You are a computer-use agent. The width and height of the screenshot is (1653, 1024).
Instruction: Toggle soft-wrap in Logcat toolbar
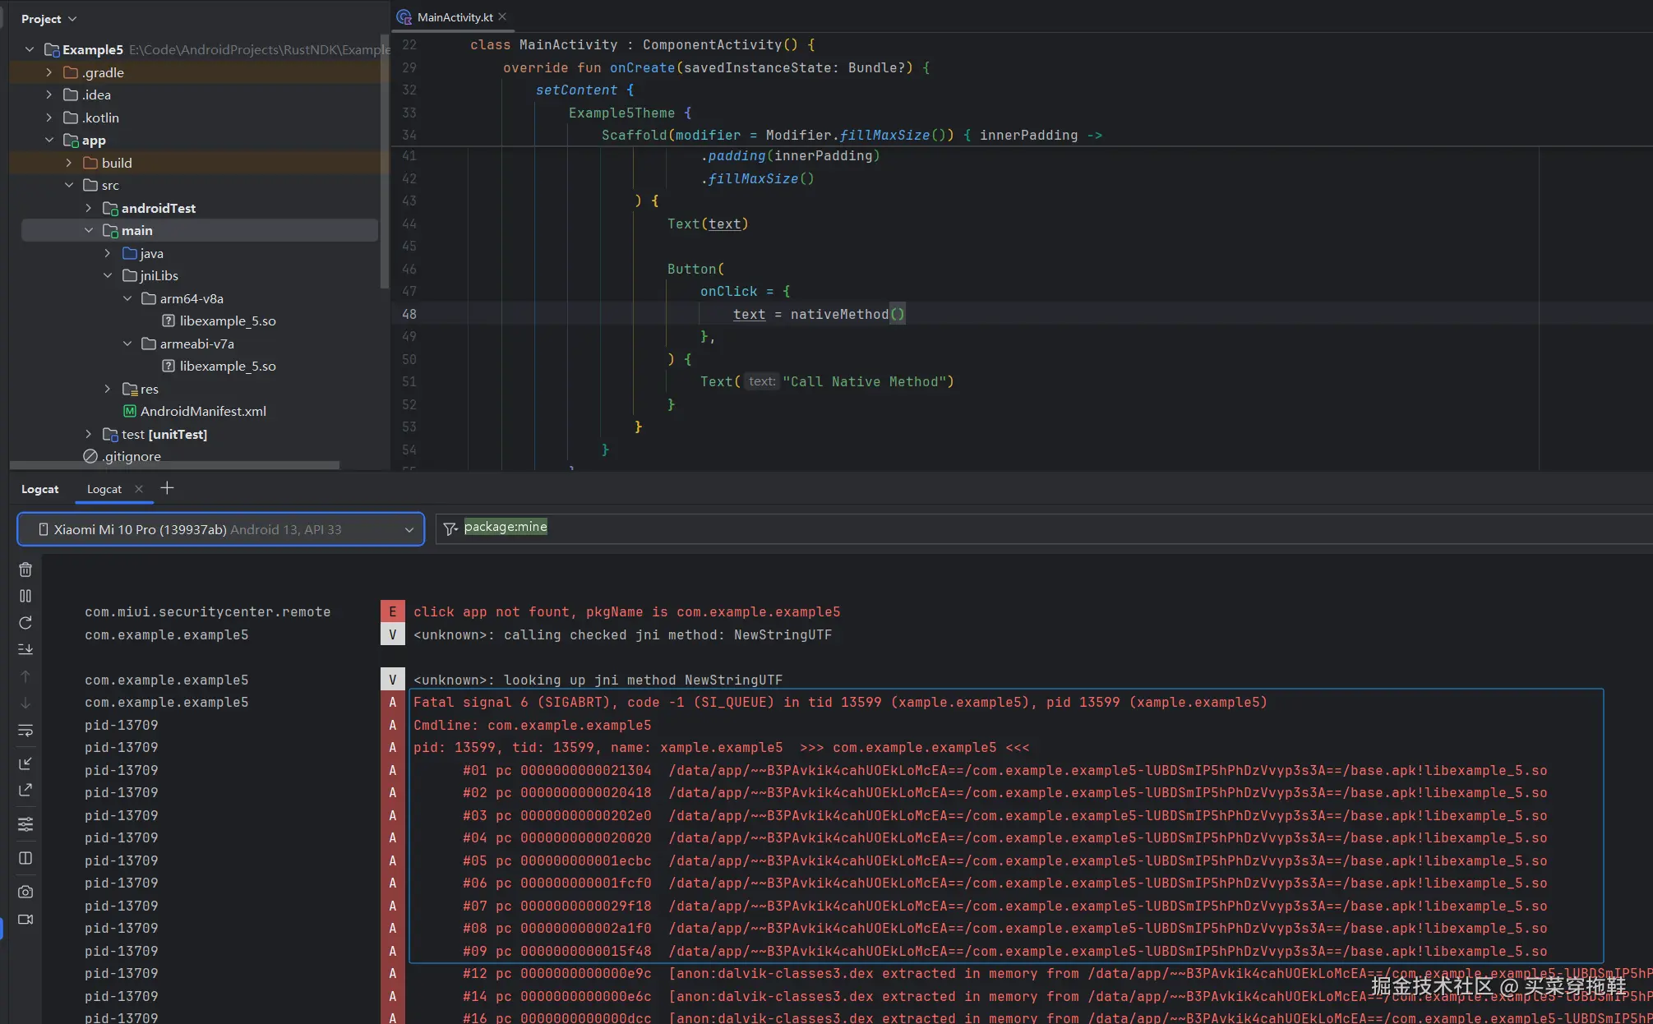(25, 731)
